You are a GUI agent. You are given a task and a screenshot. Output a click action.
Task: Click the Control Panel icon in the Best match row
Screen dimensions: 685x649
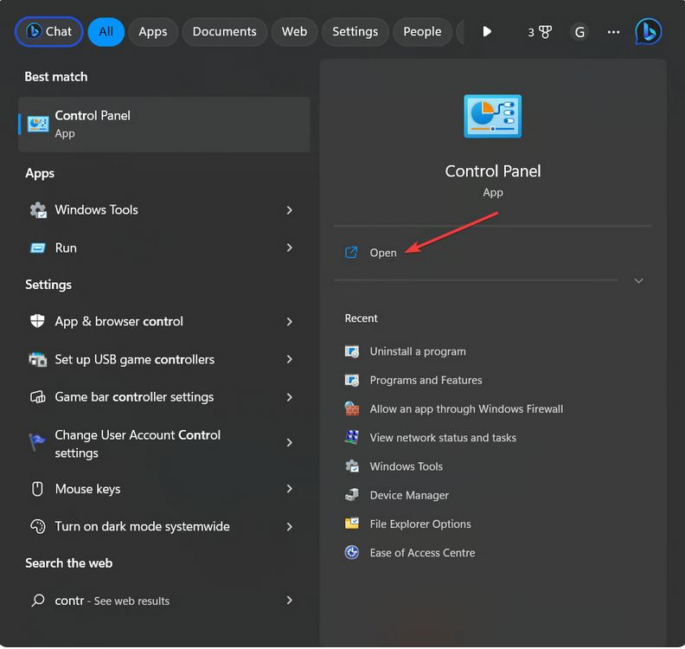tap(38, 124)
